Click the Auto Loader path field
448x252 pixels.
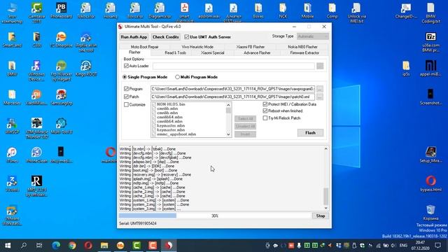(x=233, y=66)
